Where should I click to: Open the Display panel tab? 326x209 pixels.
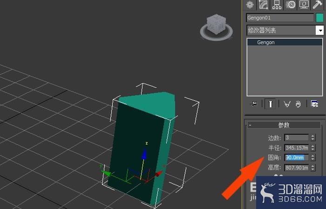tap(304, 5)
